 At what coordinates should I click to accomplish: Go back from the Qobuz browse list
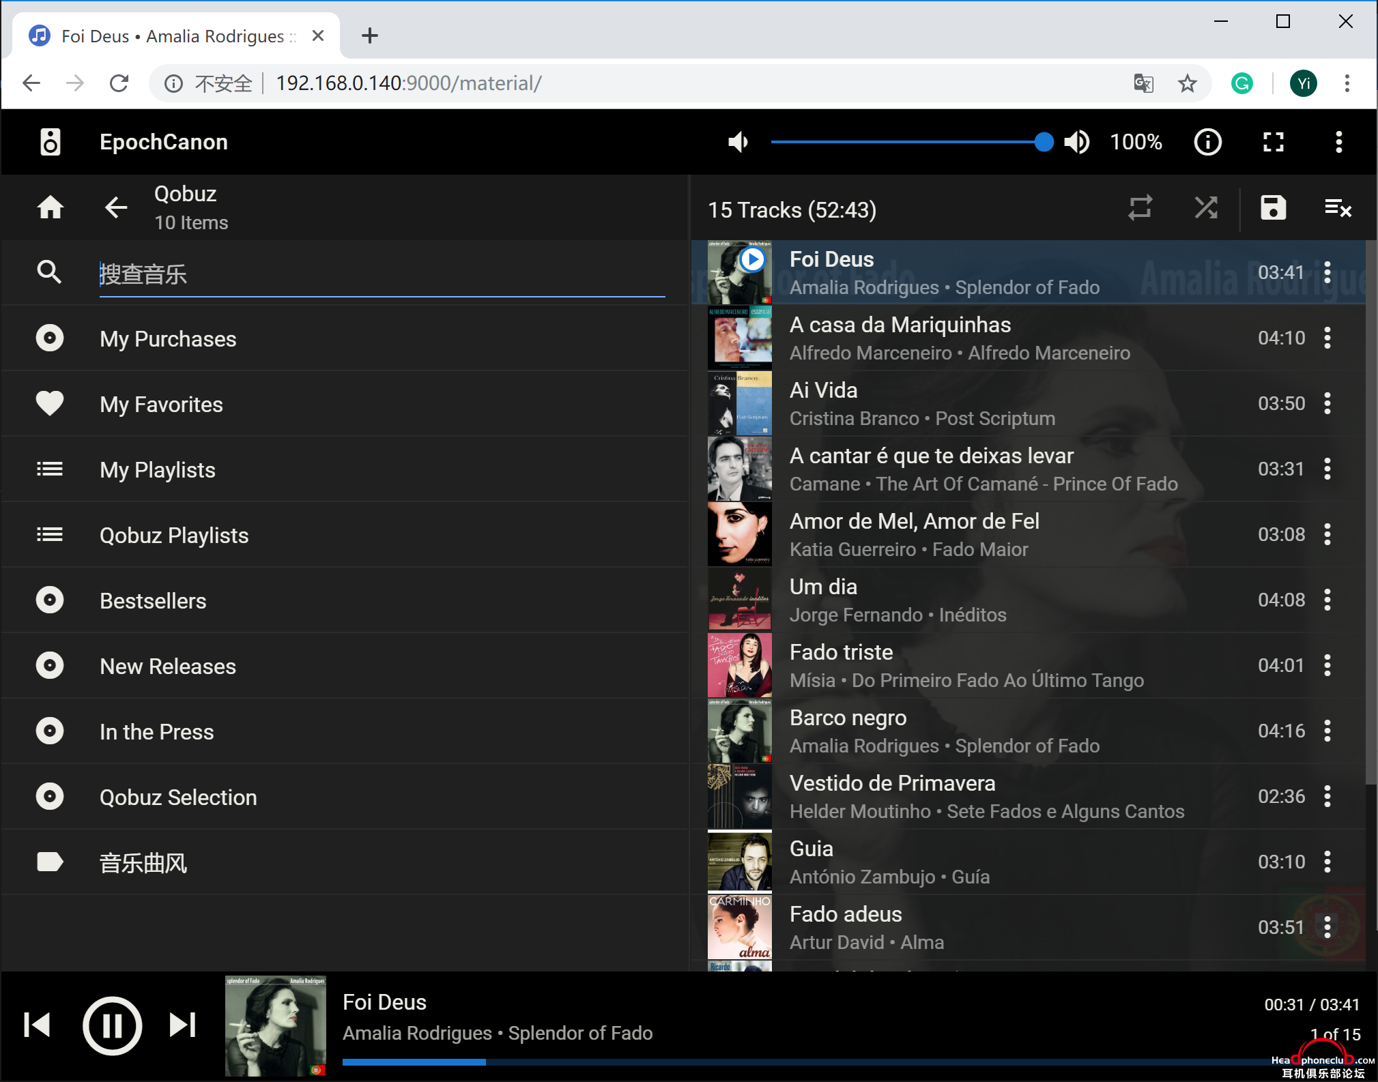[x=116, y=207]
